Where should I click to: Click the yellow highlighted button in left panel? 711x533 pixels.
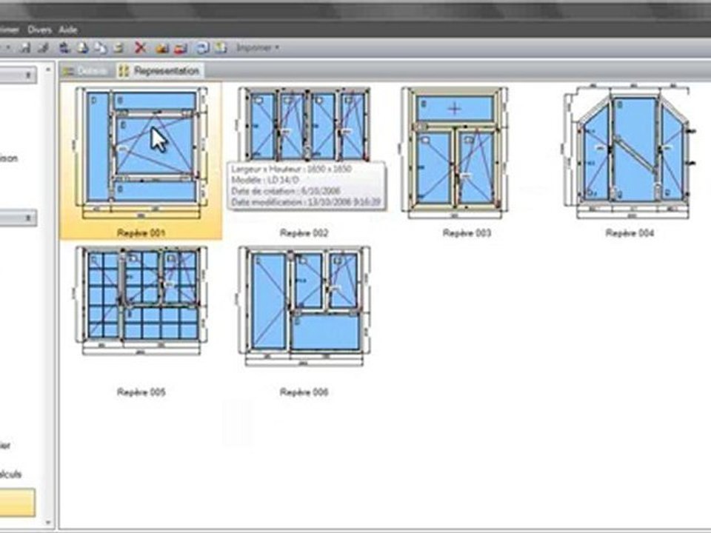point(17,502)
